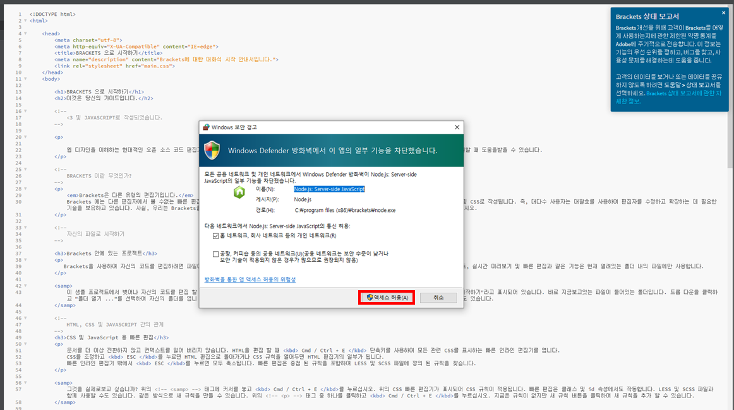Click the link rel stylesheet main.css line
Image resolution: width=734 pixels, height=410 pixels.
(114, 66)
